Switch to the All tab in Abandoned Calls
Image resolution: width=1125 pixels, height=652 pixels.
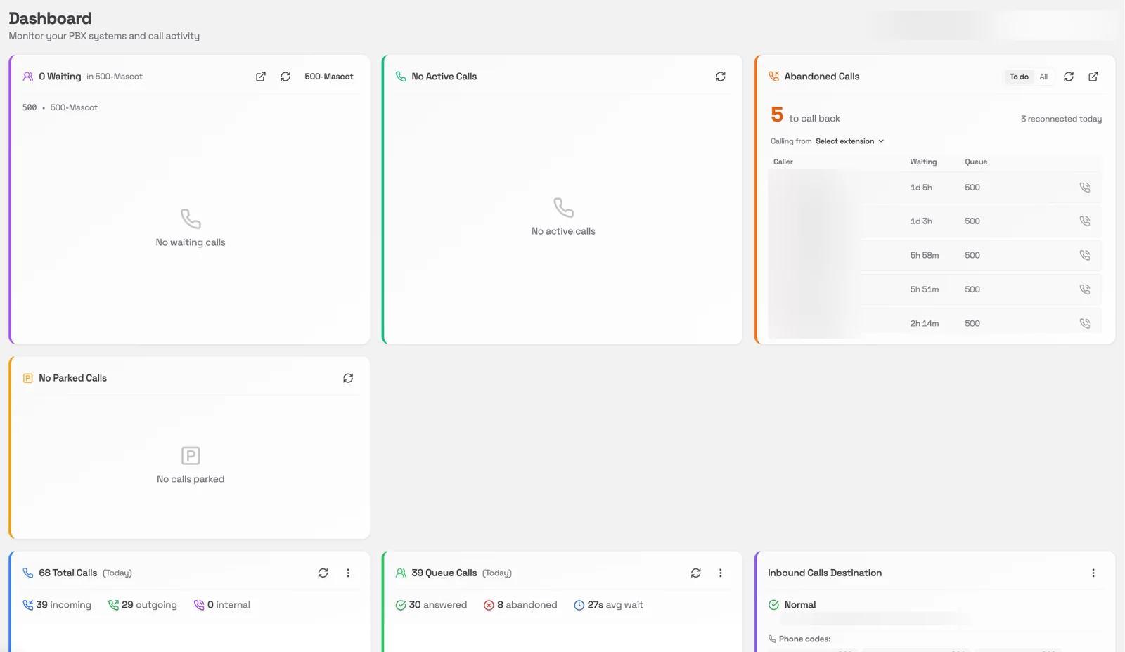[1043, 77]
